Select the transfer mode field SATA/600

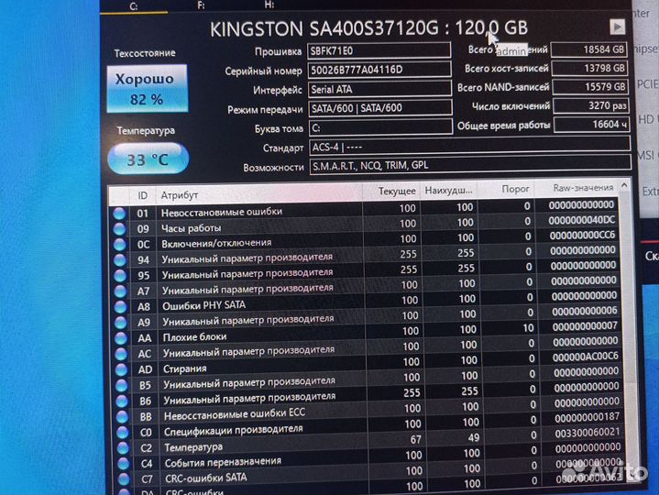[x=380, y=108]
